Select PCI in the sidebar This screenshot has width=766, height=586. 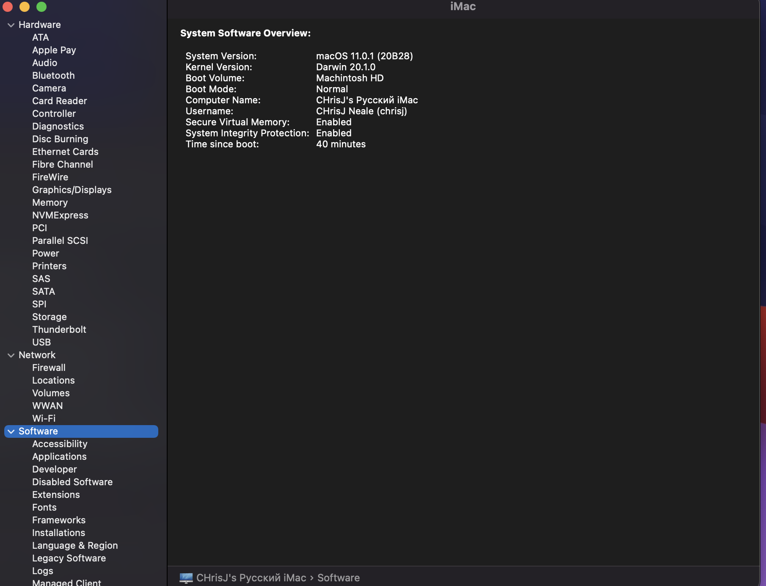[x=40, y=228]
